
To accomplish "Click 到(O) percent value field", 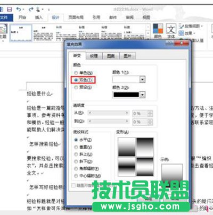I will click(x=140, y=122).
